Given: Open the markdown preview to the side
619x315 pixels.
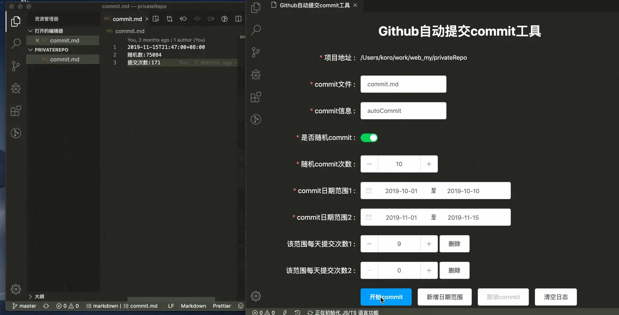Looking at the screenshot, I should [x=156, y=19].
